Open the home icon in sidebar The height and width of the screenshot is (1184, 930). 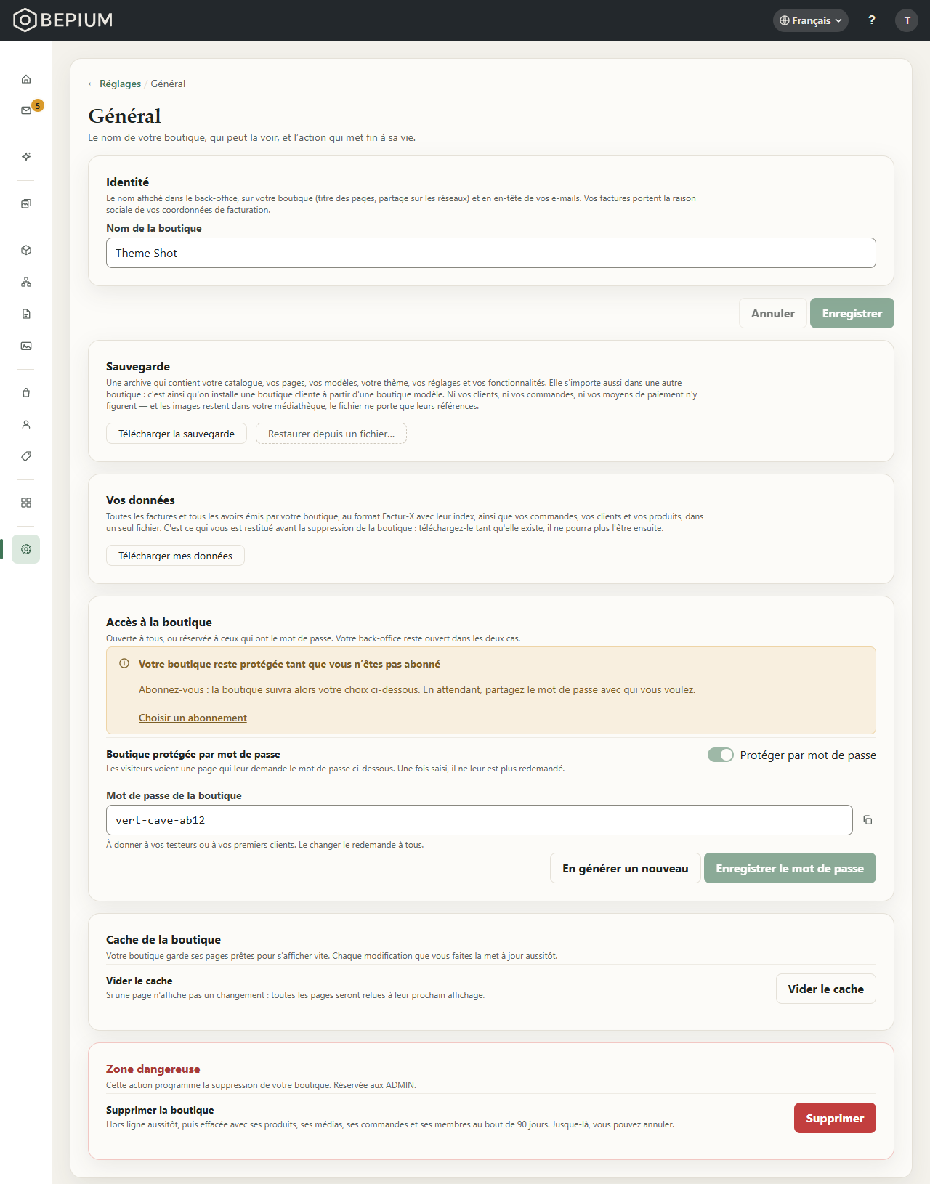click(26, 79)
